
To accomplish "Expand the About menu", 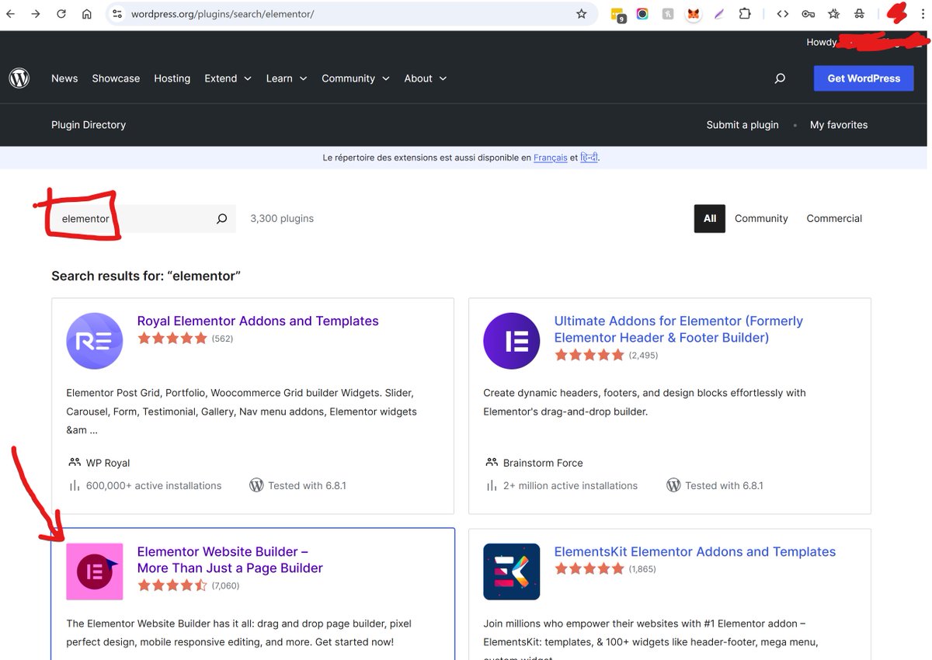I will (x=426, y=78).
